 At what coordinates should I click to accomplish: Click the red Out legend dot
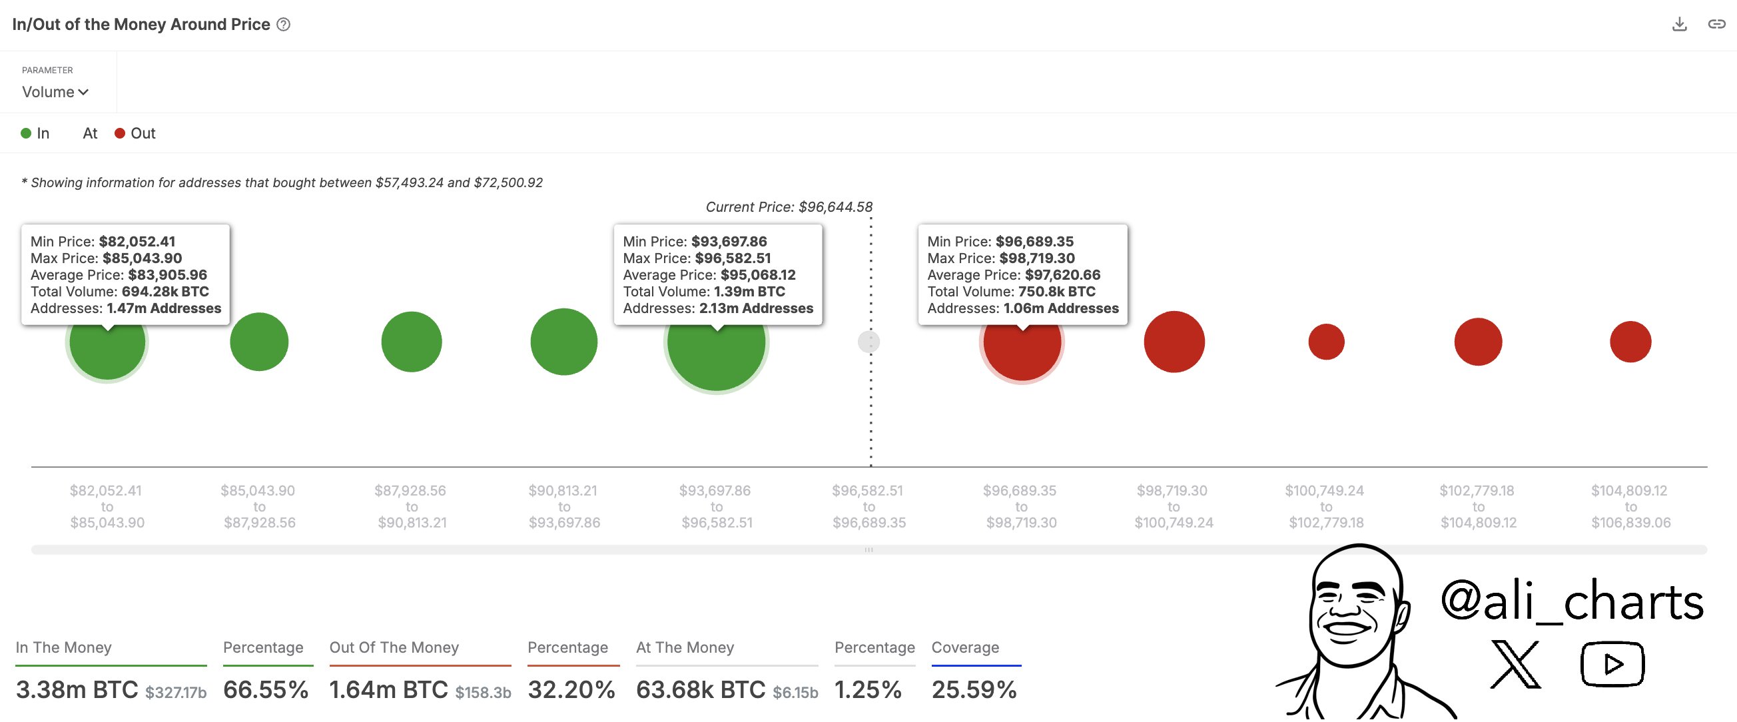click(119, 133)
